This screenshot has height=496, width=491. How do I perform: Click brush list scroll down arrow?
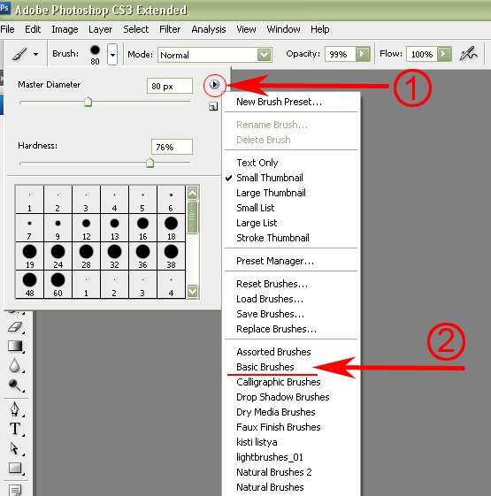tap(193, 290)
